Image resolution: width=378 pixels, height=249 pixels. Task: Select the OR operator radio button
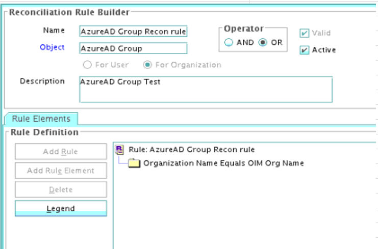point(263,42)
